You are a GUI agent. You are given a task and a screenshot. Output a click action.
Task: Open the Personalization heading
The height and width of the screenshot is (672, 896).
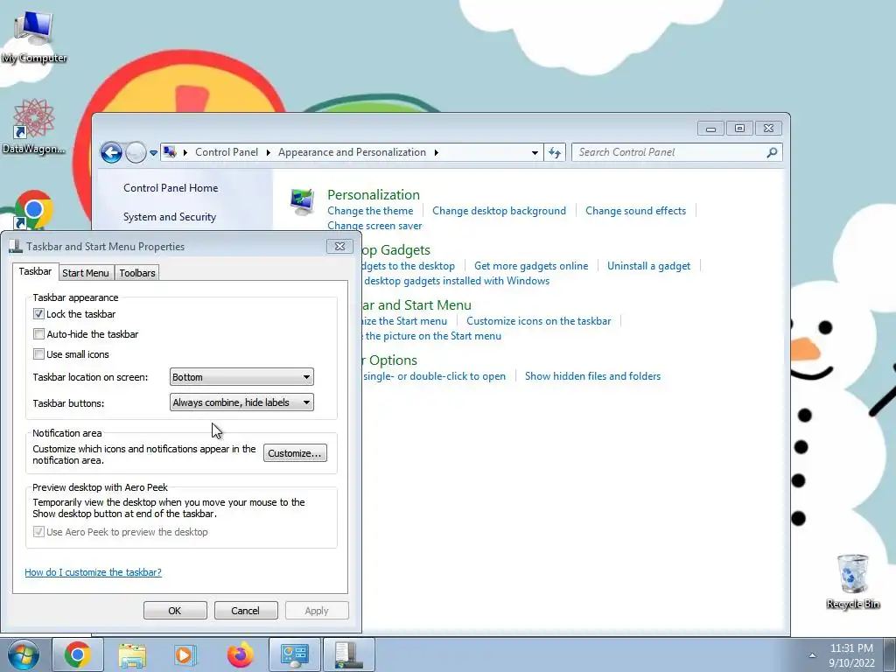tap(374, 195)
